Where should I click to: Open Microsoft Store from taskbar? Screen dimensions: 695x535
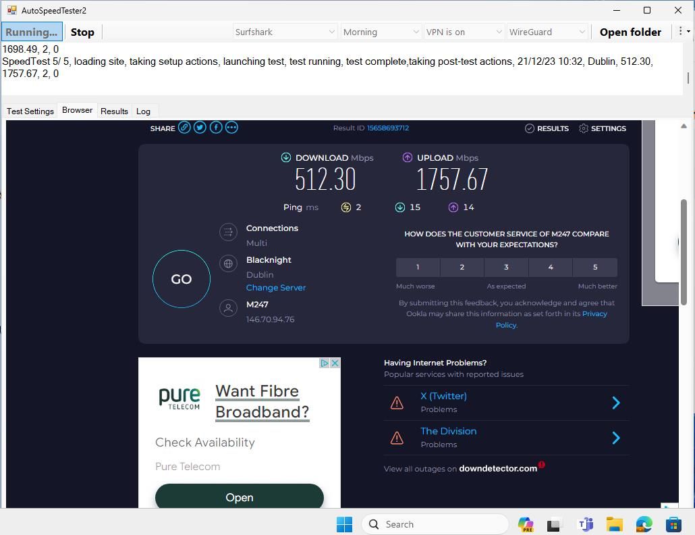(x=673, y=524)
